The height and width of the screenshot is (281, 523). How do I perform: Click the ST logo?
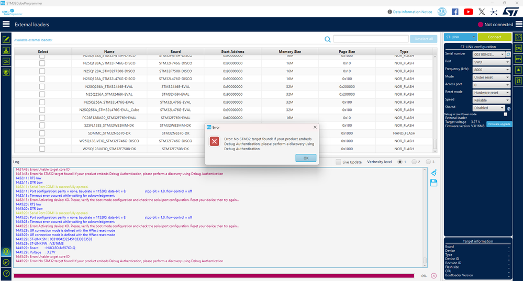[510, 12]
